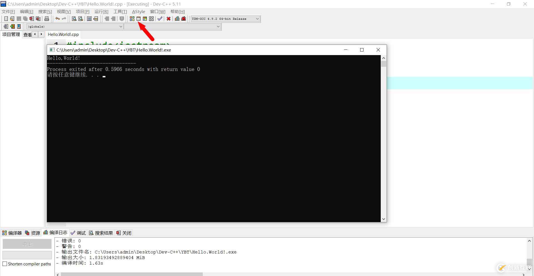Open the 文件[F] menu
The width and height of the screenshot is (534, 276).
(x=8, y=11)
